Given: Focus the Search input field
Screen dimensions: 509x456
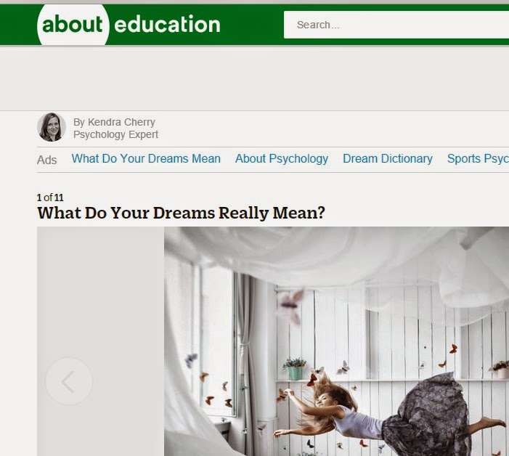Looking at the screenshot, I should pos(396,25).
